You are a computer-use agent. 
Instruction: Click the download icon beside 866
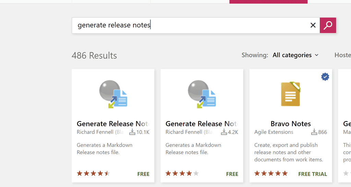[x=314, y=132]
